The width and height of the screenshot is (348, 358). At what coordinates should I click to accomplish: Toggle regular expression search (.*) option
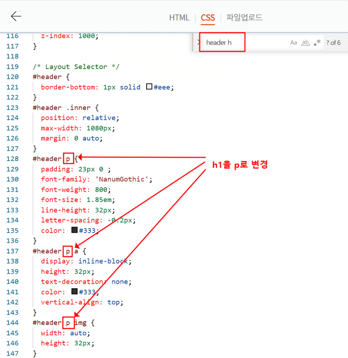(317, 43)
